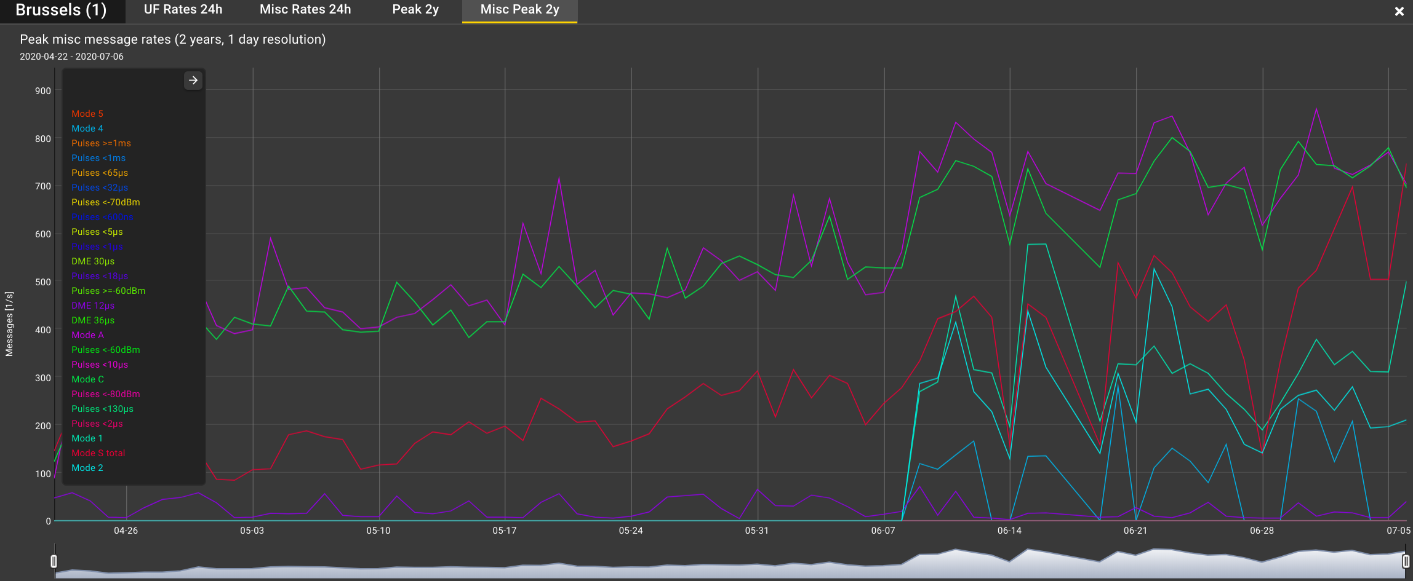Toggle the Pulses <65µs series
Screen dimensions: 1413x581
coord(99,172)
